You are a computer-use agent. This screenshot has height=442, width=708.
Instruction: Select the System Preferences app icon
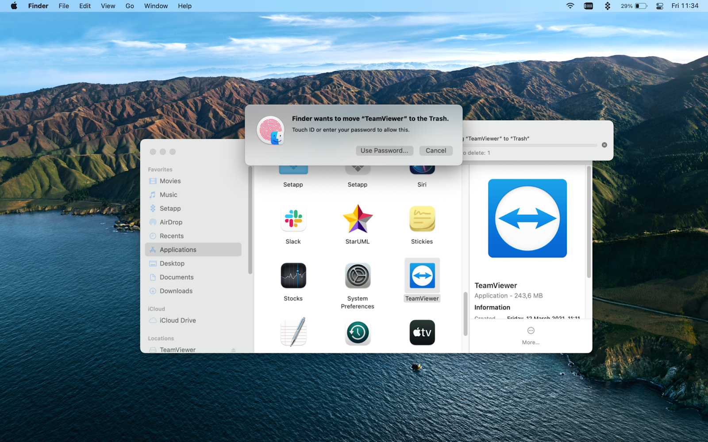point(358,275)
